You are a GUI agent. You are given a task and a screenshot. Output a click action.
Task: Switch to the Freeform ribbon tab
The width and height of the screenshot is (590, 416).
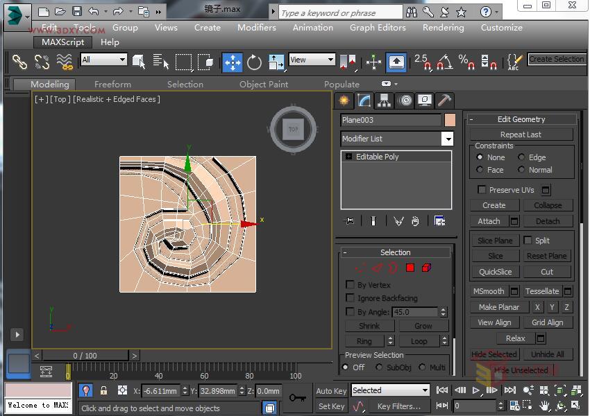pos(112,84)
